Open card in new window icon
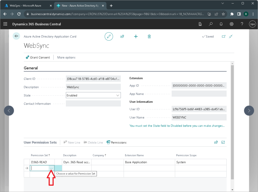 coord(223,37)
